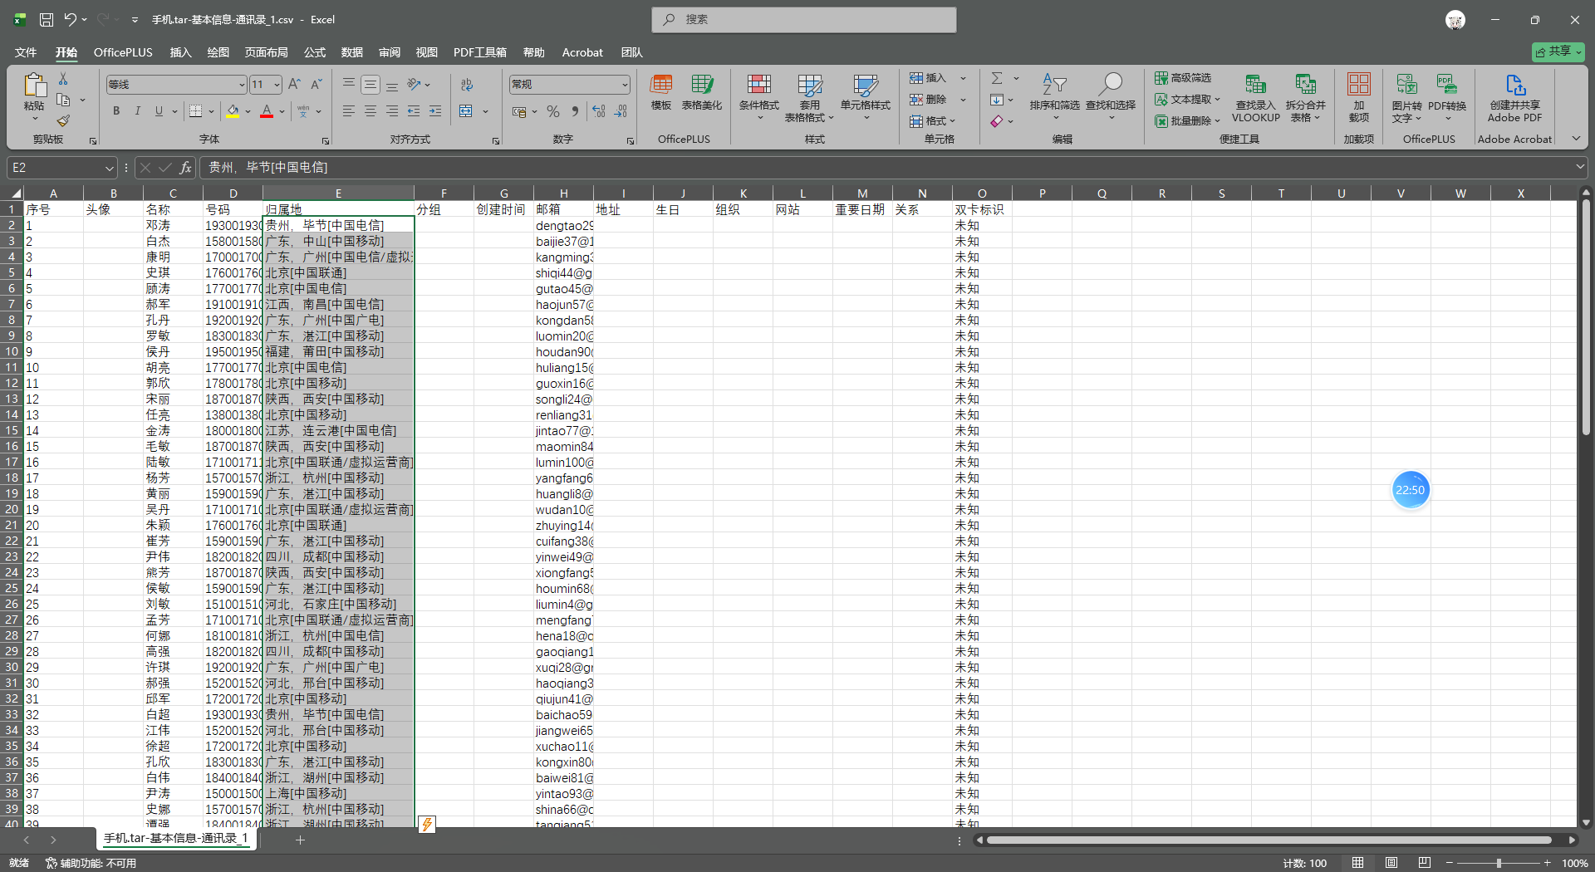
Task: Click the AutoSum sigma icon
Action: click(997, 77)
